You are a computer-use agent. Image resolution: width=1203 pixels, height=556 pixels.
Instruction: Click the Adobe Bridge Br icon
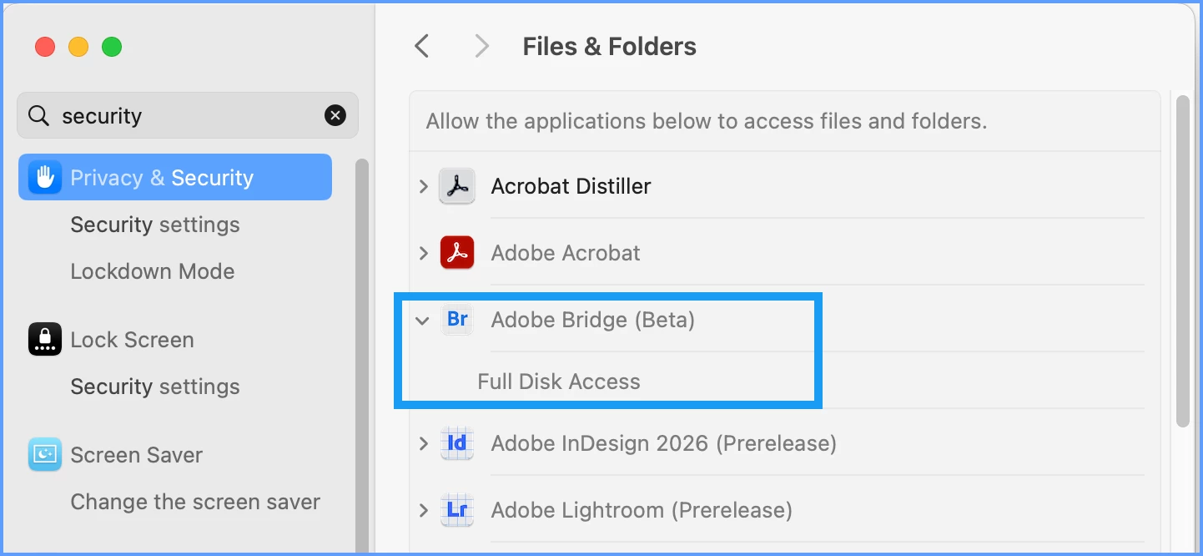457,319
